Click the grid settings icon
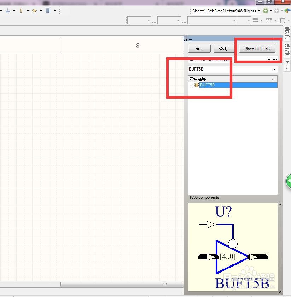This screenshot has height=297, width=291. 48,11
